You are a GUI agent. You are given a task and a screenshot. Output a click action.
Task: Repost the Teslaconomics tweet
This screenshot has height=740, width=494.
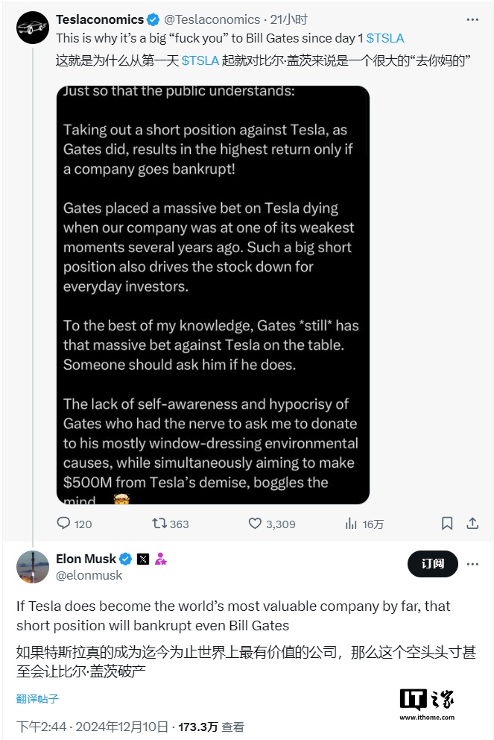[x=159, y=524]
